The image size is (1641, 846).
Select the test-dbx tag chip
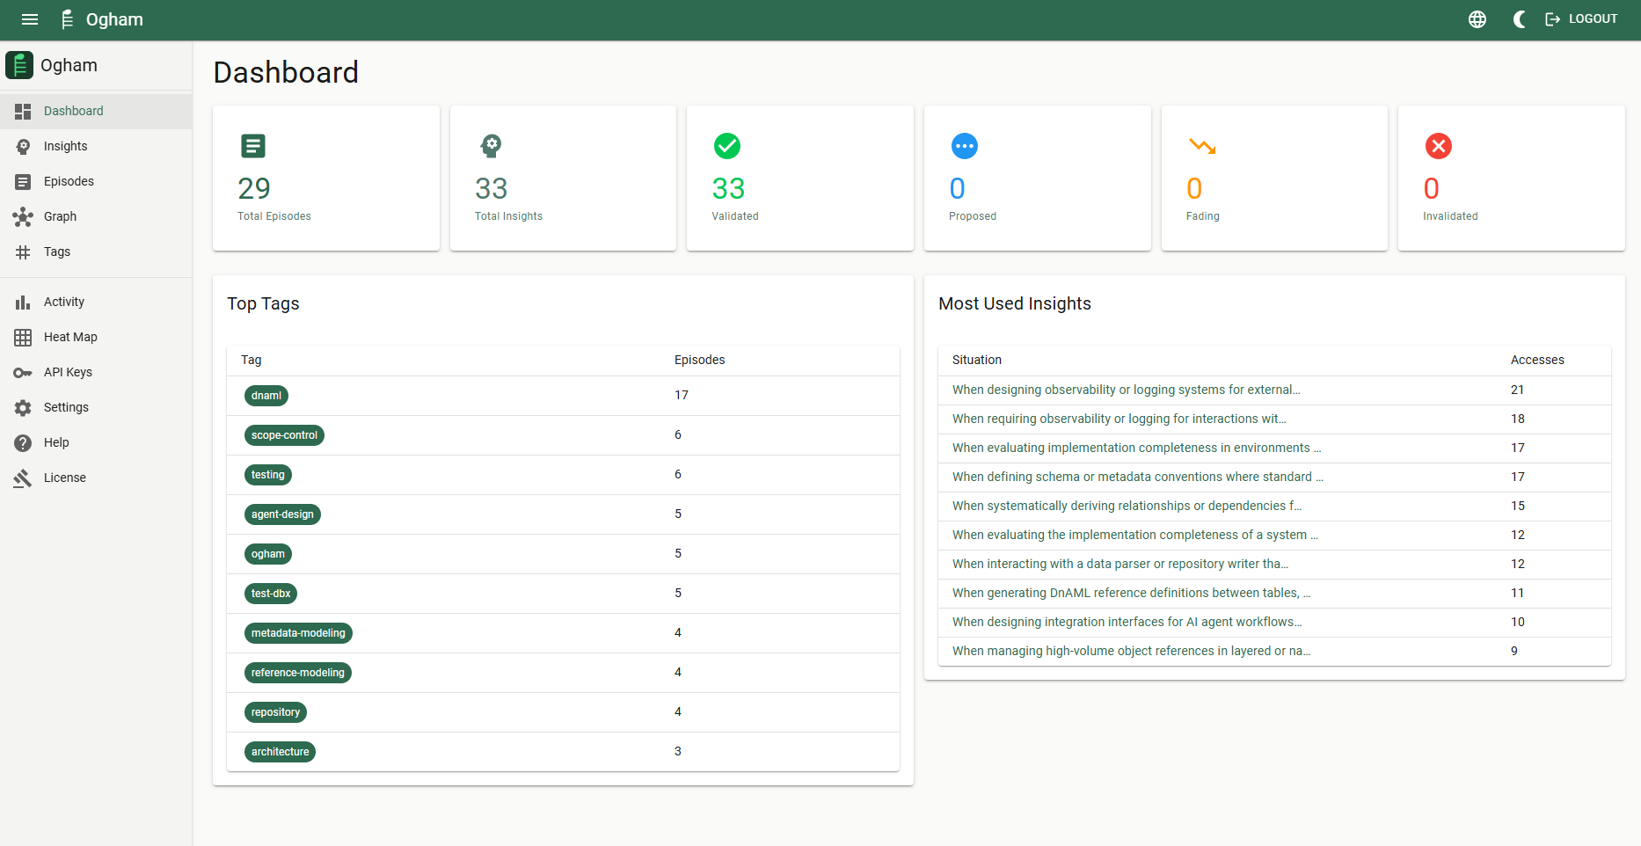(x=271, y=594)
